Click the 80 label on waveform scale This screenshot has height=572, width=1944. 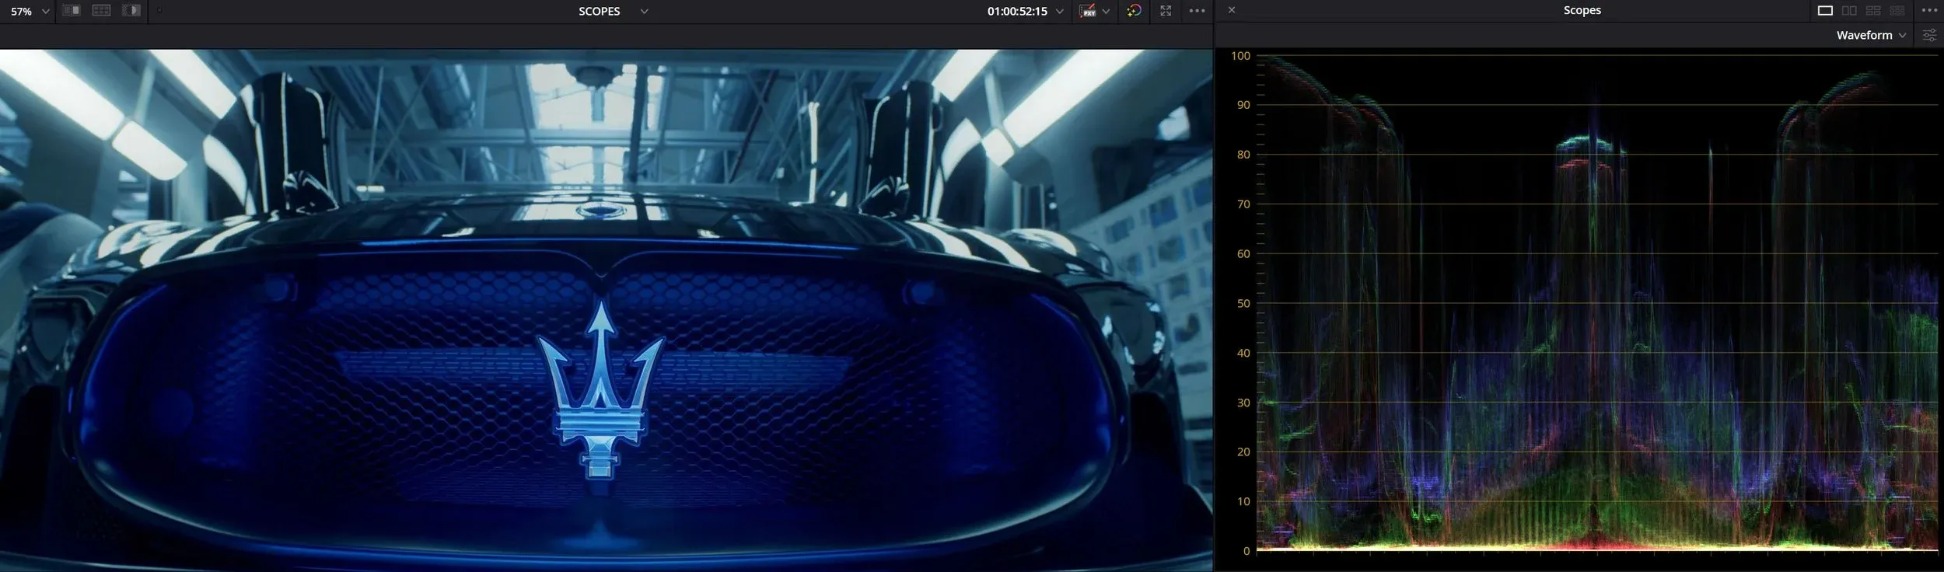point(1243,155)
